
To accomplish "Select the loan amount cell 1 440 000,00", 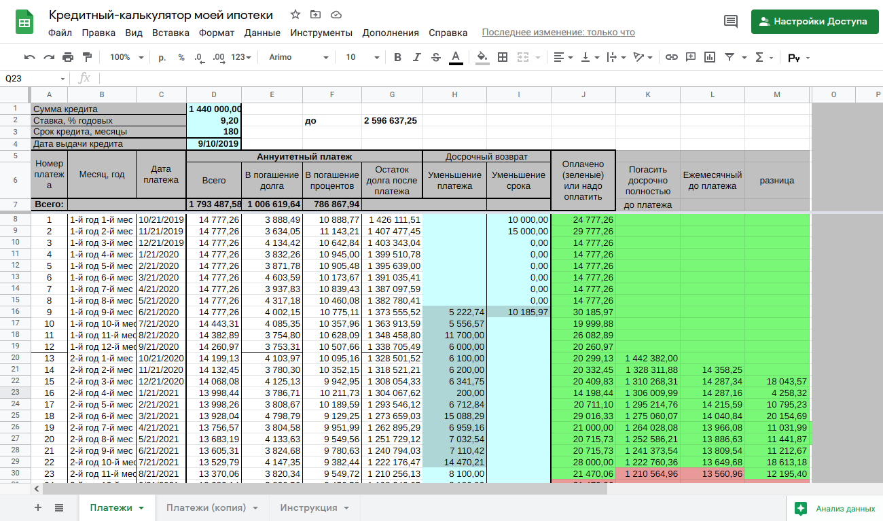I will pos(214,109).
